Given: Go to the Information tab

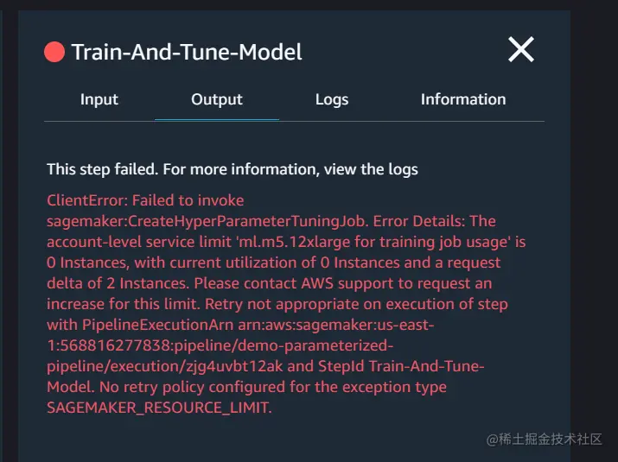Looking at the screenshot, I should pos(463,99).
